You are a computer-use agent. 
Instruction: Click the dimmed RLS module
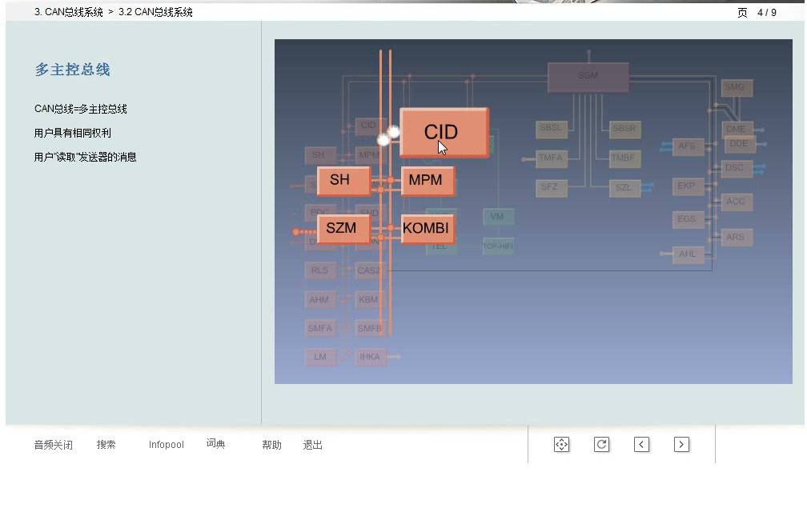tap(320, 270)
